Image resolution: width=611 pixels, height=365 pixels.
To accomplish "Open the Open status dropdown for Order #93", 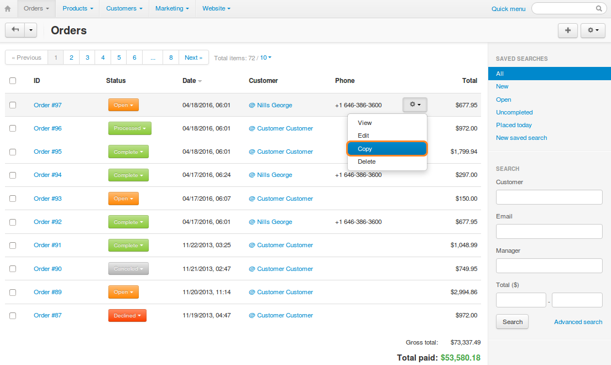I will click(123, 199).
